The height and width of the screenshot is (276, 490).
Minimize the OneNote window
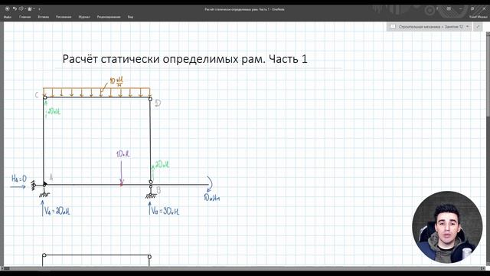pos(461,8)
